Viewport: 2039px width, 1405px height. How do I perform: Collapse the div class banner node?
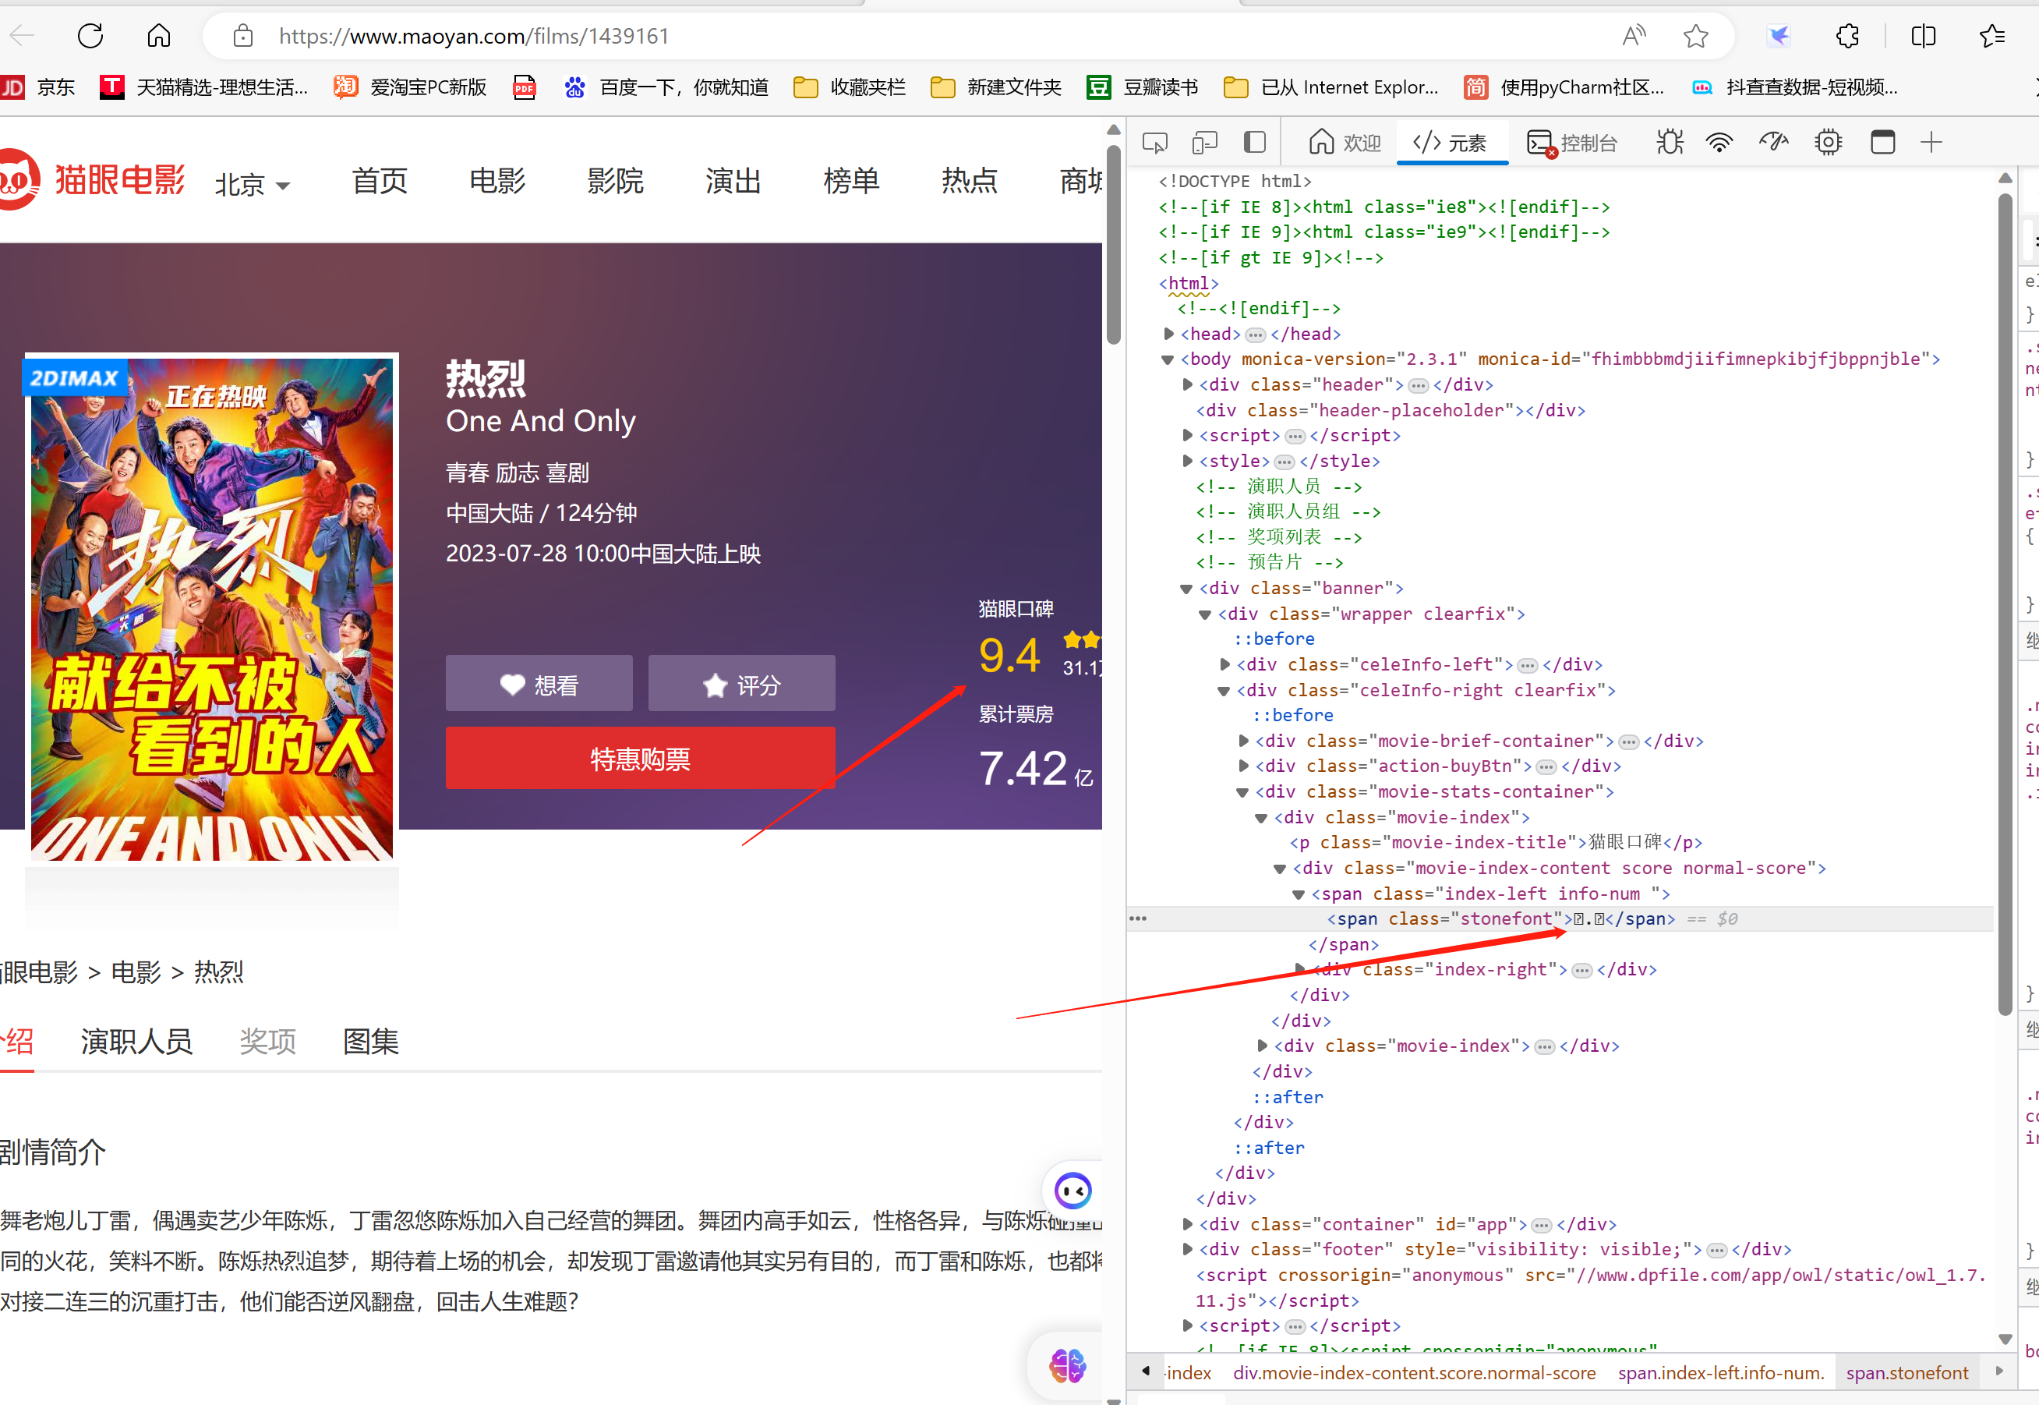tap(1186, 588)
